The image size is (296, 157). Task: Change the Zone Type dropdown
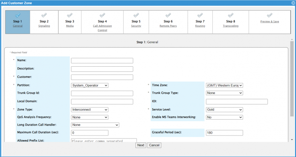90,110
